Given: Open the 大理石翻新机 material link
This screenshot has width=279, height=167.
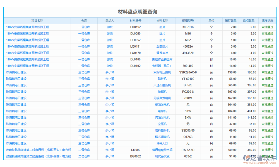Looking at the screenshot, I should 162,85.
